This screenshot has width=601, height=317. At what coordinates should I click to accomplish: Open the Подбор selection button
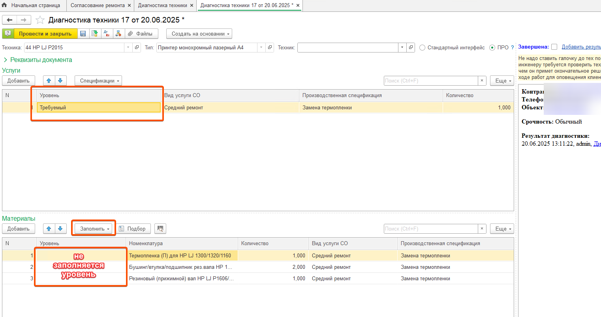[133, 229]
